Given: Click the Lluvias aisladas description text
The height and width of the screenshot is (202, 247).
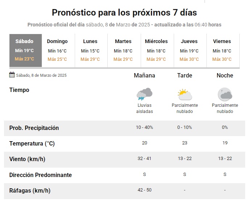Looking at the screenshot, I should click(x=144, y=108).
